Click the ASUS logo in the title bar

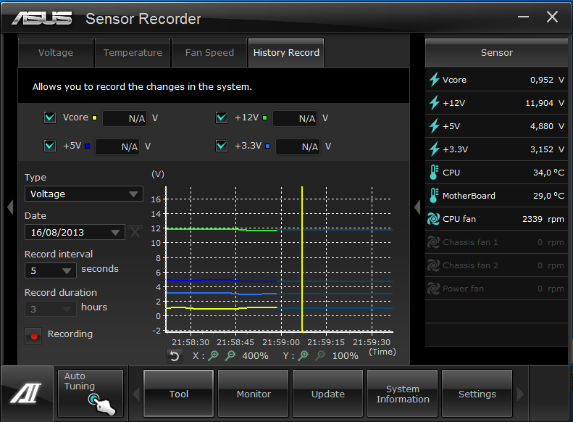43,18
